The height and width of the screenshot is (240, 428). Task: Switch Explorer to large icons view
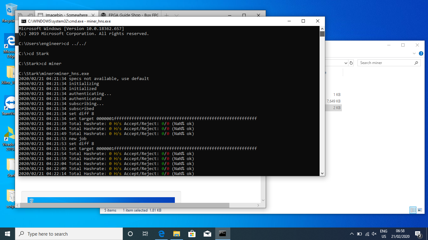click(420, 210)
